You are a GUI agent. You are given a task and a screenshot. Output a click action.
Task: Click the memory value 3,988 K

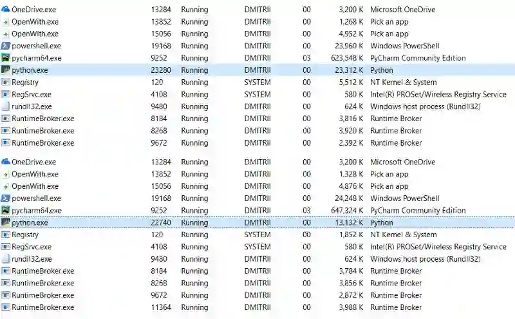[x=351, y=307]
